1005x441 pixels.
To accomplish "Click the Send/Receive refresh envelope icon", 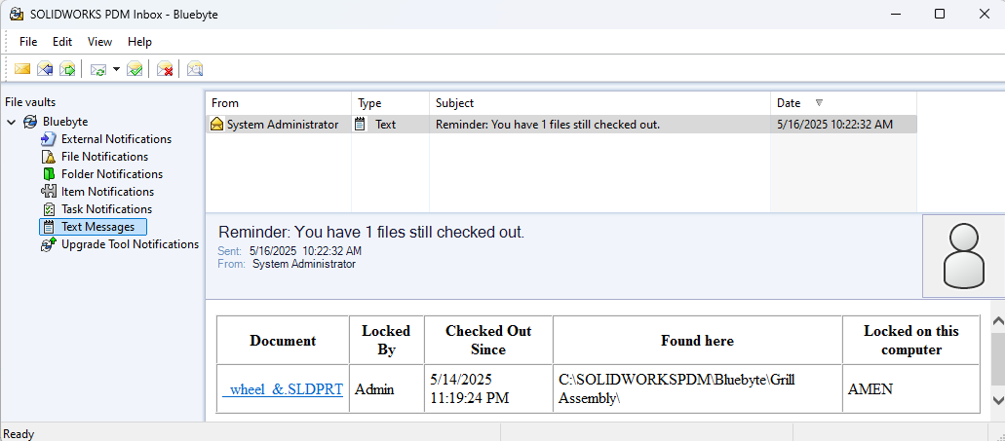I will tap(98, 69).
